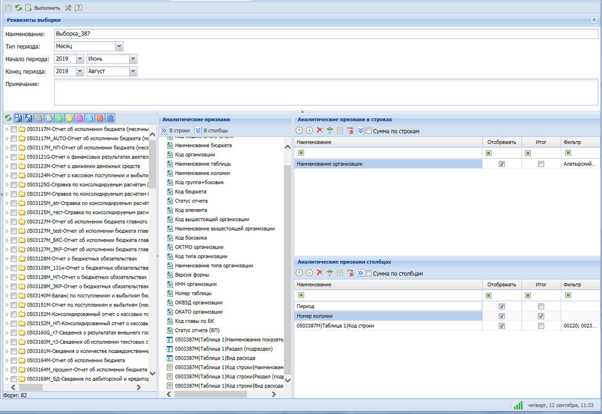
Task: Select the ИНН организации attribute
Action: pos(196,284)
